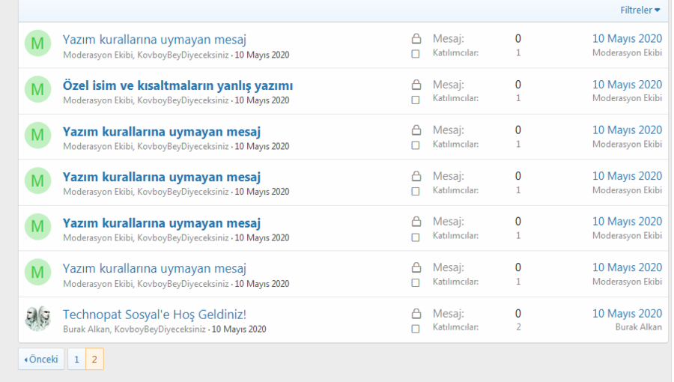Tick the checkbox for first conversation

[x=416, y=54]
